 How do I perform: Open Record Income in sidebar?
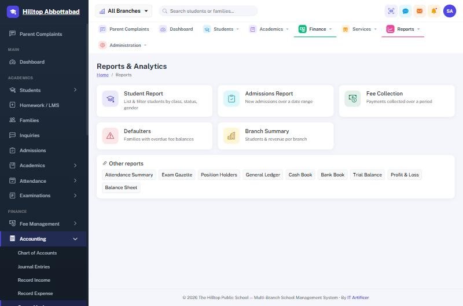click(x=34, y=280)
